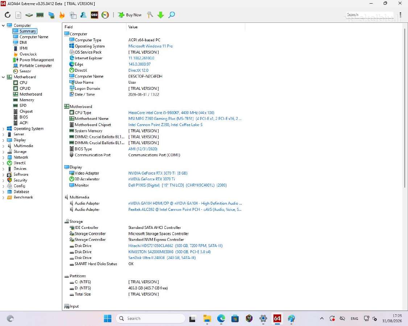Expand the Benchmark tree node
This screenshot has width=408, height=326.
pyautogui.click(x=3, y=197)
